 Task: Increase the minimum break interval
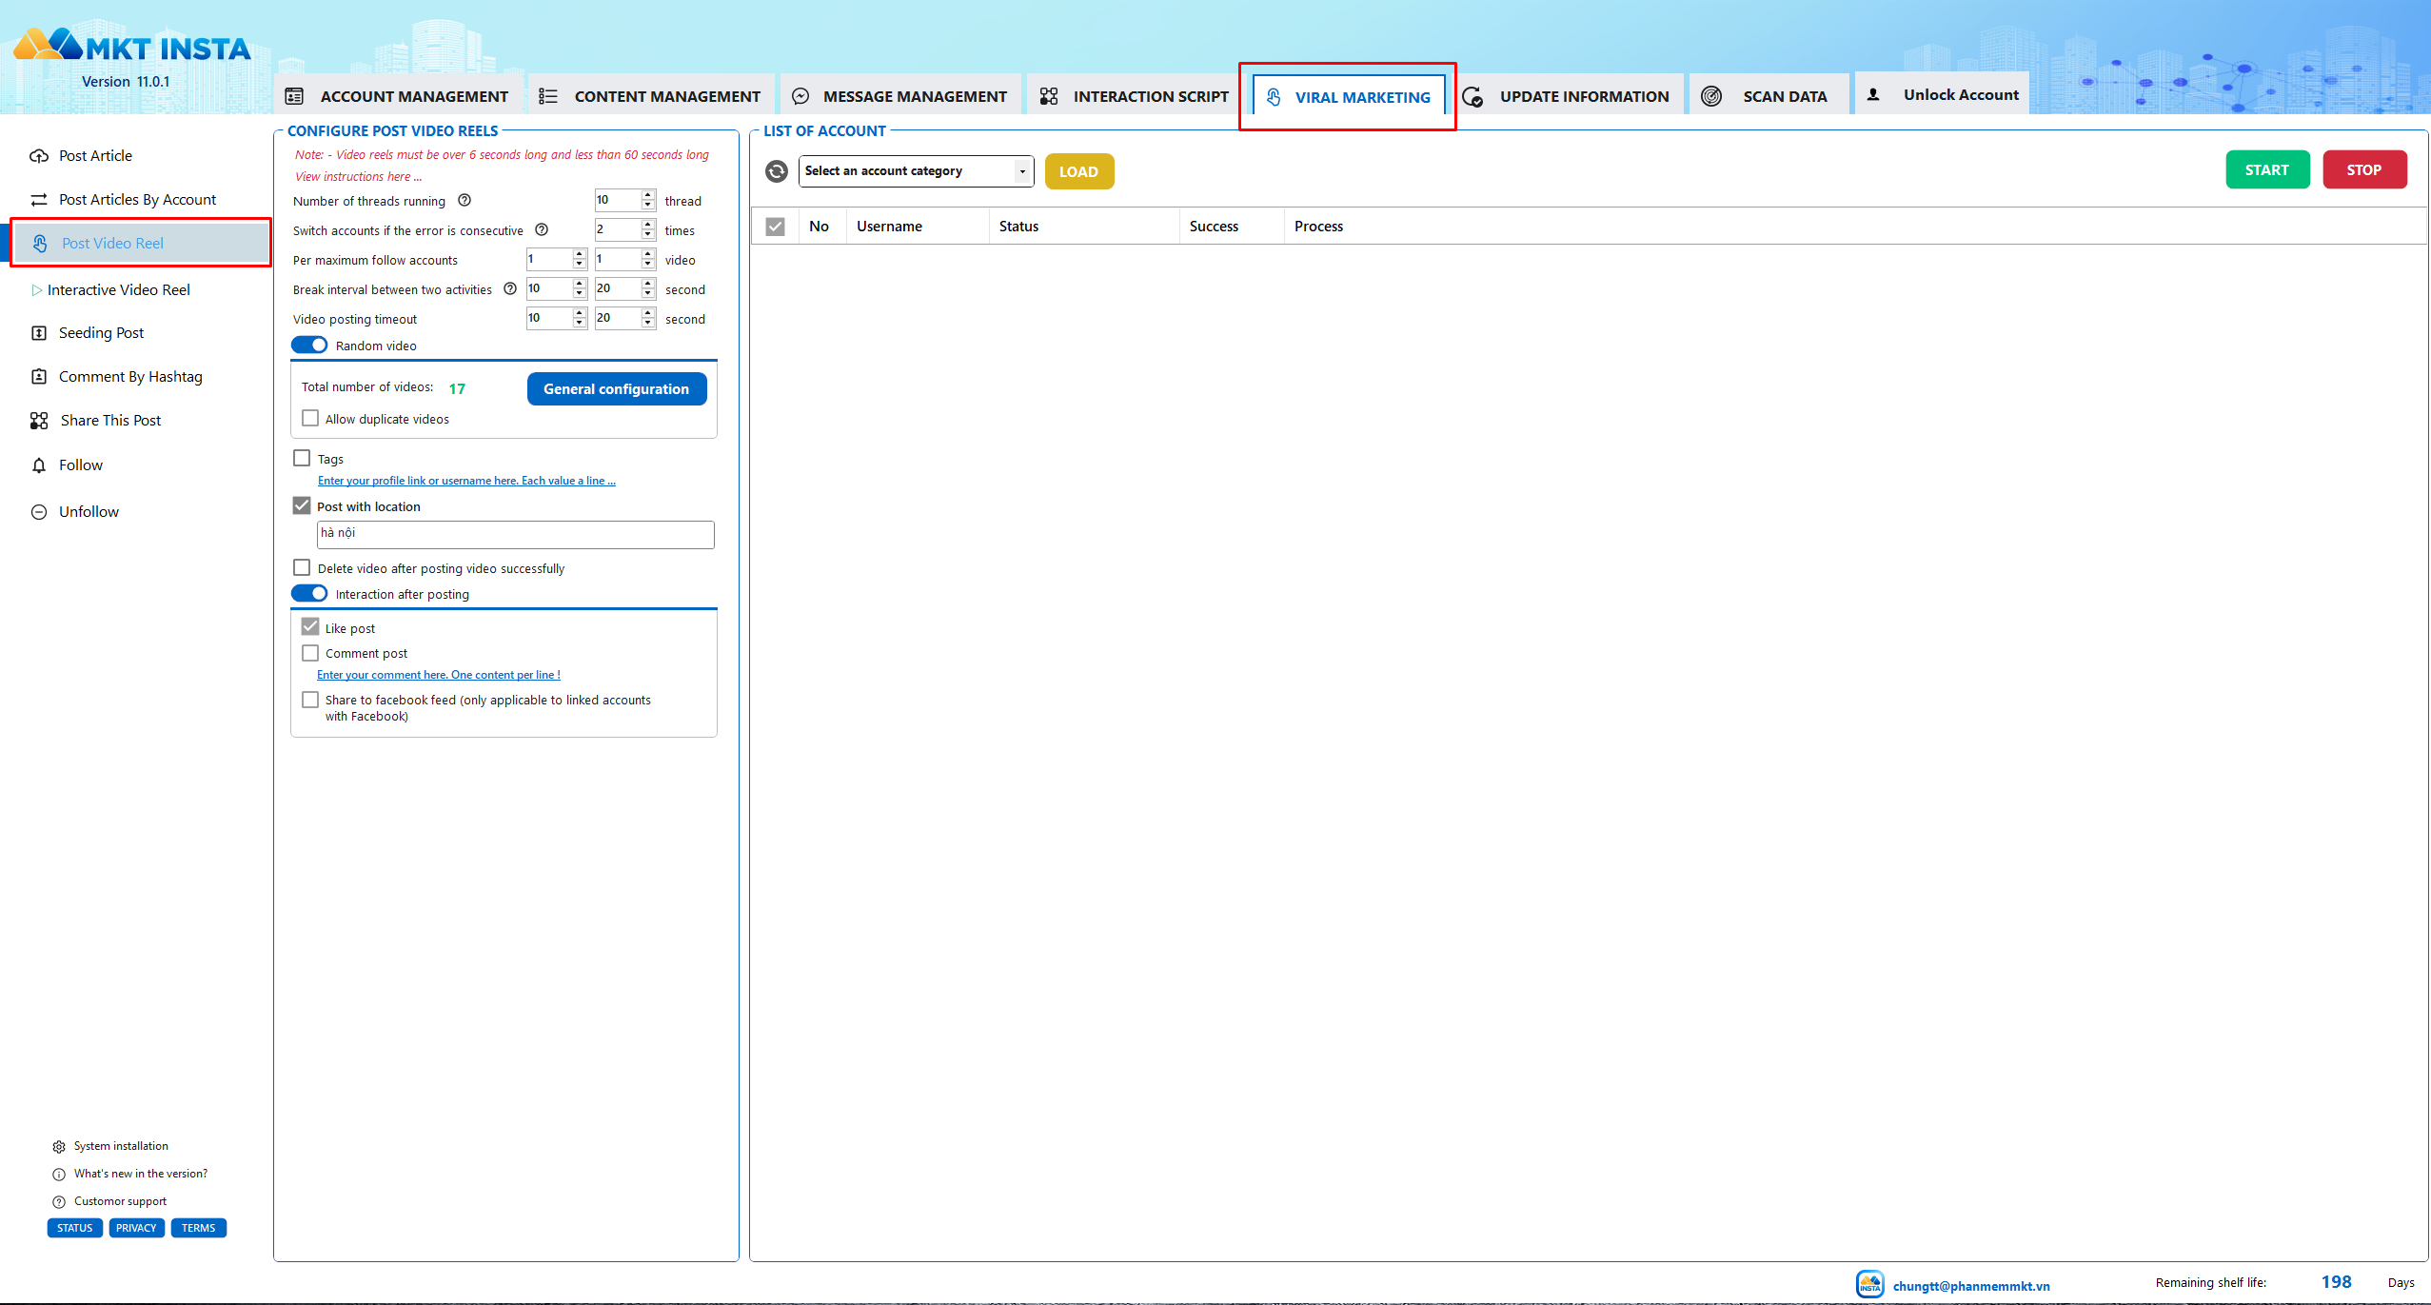pos(580,284)
